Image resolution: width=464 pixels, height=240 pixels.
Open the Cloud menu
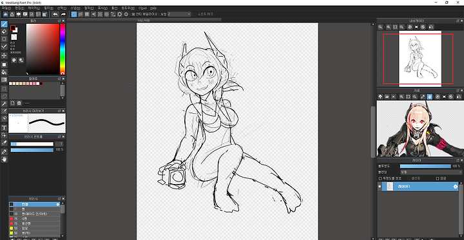[x=142, y=8]
